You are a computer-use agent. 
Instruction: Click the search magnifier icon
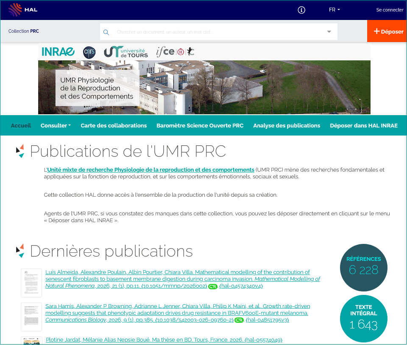tap(106, 32)
